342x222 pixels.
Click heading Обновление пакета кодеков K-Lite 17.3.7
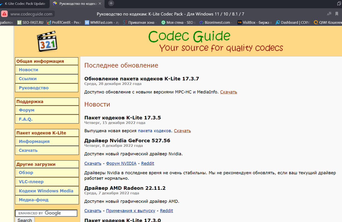coord(142,79)
